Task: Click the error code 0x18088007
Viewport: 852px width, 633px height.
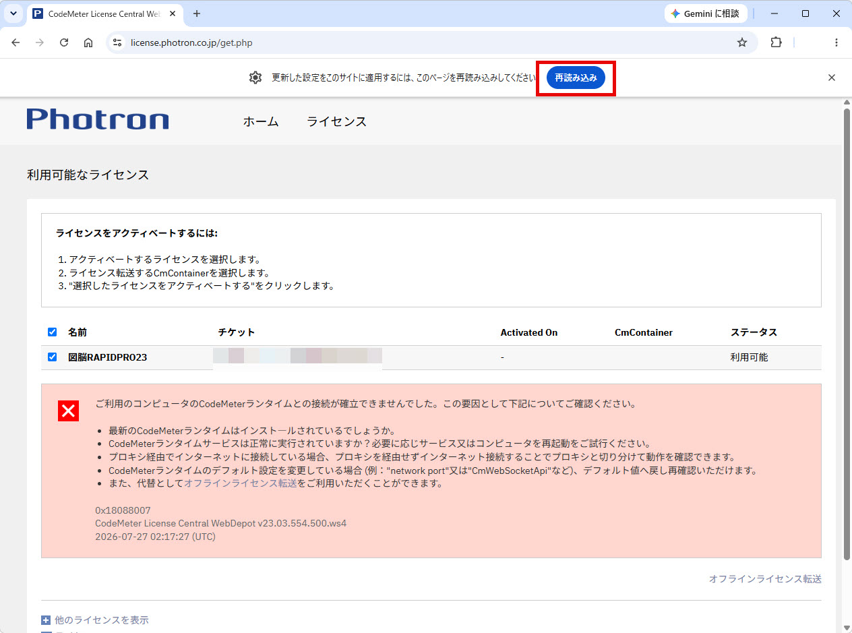Action: tap(123, 510)
